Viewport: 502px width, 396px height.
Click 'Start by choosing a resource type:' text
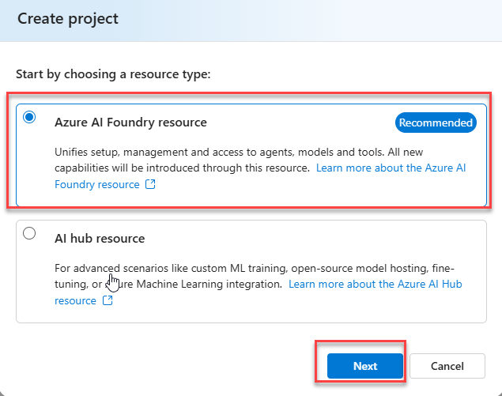click(113, 74)
